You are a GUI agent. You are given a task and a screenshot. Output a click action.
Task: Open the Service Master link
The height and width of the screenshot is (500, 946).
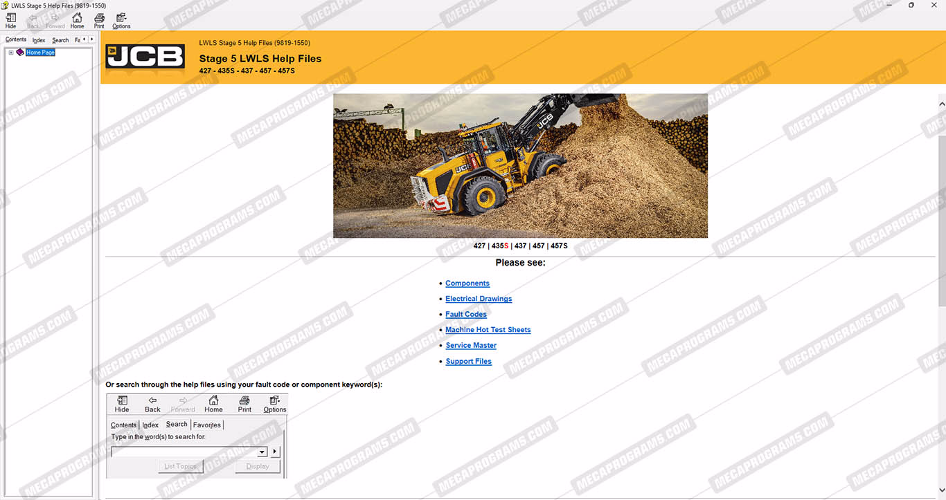tap(471, 345)
